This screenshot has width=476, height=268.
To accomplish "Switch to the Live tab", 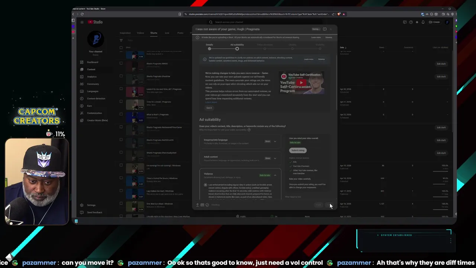I will point(167,33).
